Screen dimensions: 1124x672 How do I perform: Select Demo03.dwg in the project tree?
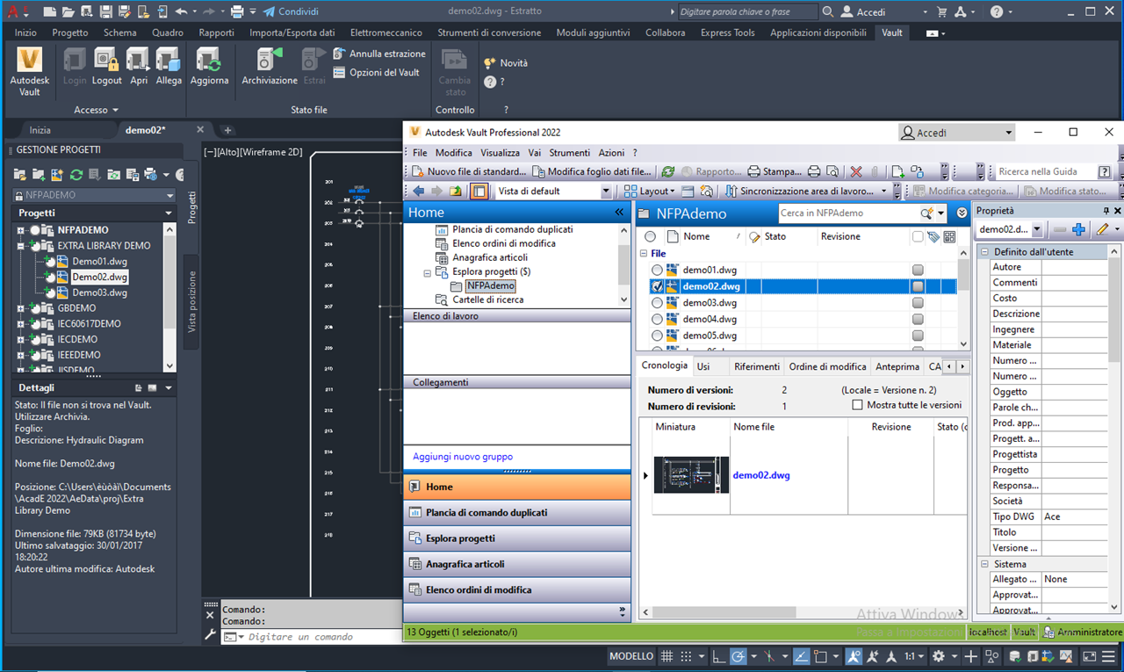click(x=100, y=293)
